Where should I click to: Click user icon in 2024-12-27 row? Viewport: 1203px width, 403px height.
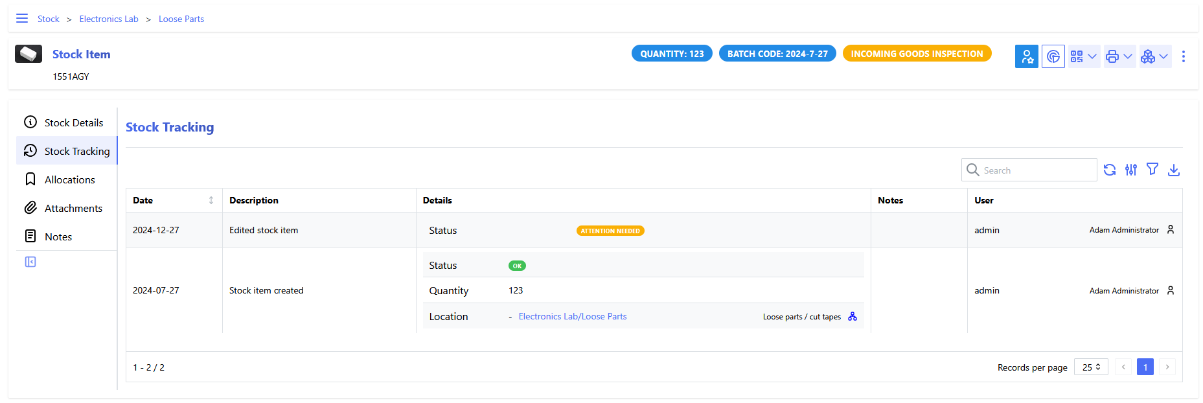(x=1171, y=229)
